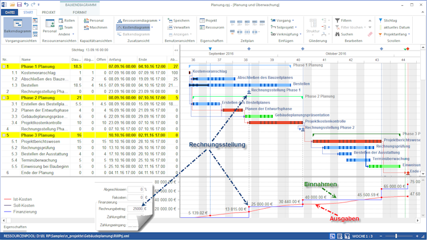Click zoom in plus in status bar
This screenshot has width=427, height=240.
click(417, 236)
